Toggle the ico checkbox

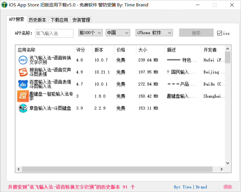click(220, 33)
